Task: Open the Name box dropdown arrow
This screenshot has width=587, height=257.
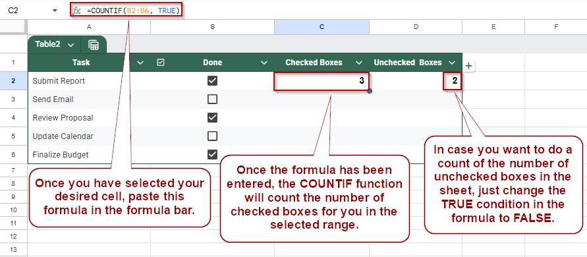Action: (55, 11)
